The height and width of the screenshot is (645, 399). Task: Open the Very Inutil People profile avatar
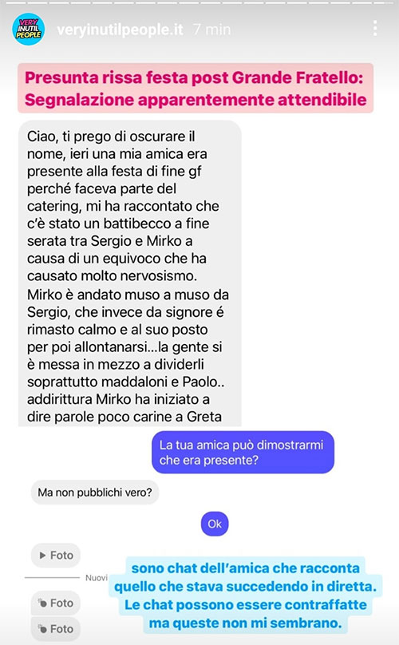pyautogui.click(x=29, y=30)
